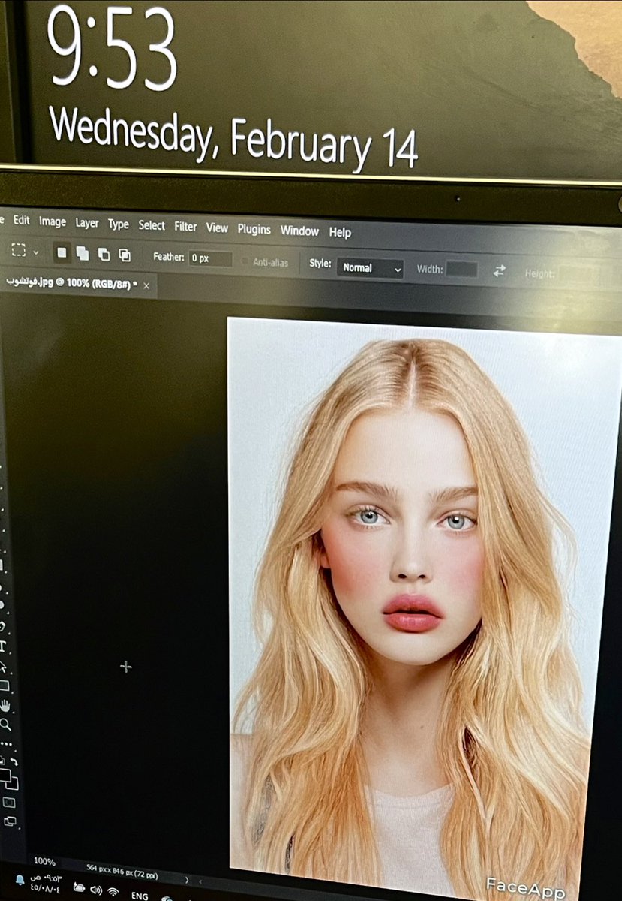
Task: Select the Zoom tool
Action: point(5,725)
